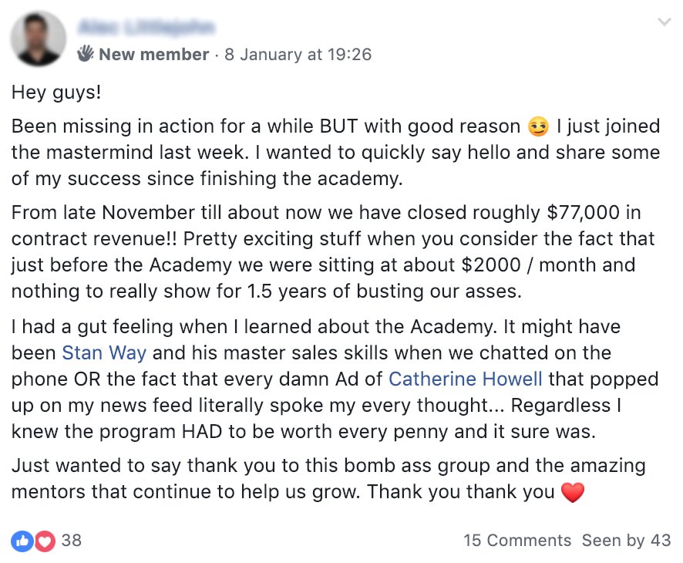Open the post timestamp 8 January at 19:26
Screen dimensions: 683x563
tap(298, 55)
